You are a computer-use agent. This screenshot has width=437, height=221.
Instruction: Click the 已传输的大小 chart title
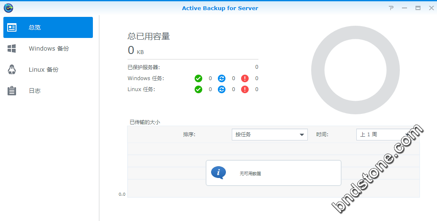[145, 122]
